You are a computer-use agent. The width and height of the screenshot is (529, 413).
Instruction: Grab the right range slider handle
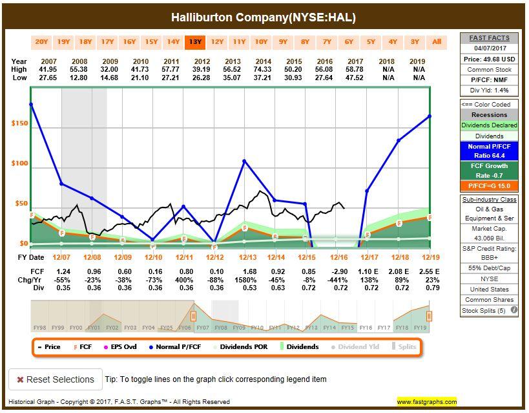point(429,317)
